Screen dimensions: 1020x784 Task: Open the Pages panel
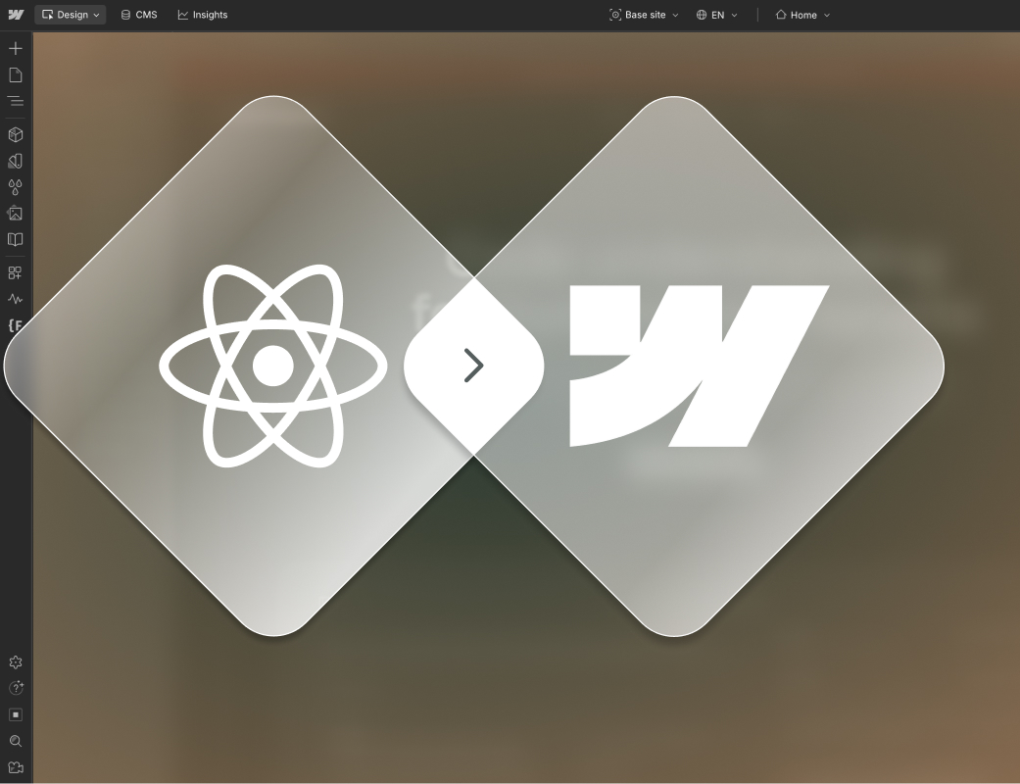click(x=16, y=74)
